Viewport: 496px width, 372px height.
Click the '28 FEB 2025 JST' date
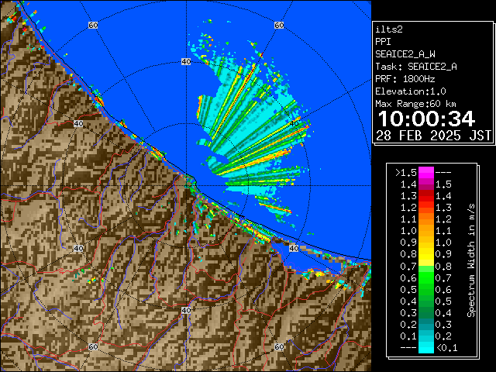[433, 136]
